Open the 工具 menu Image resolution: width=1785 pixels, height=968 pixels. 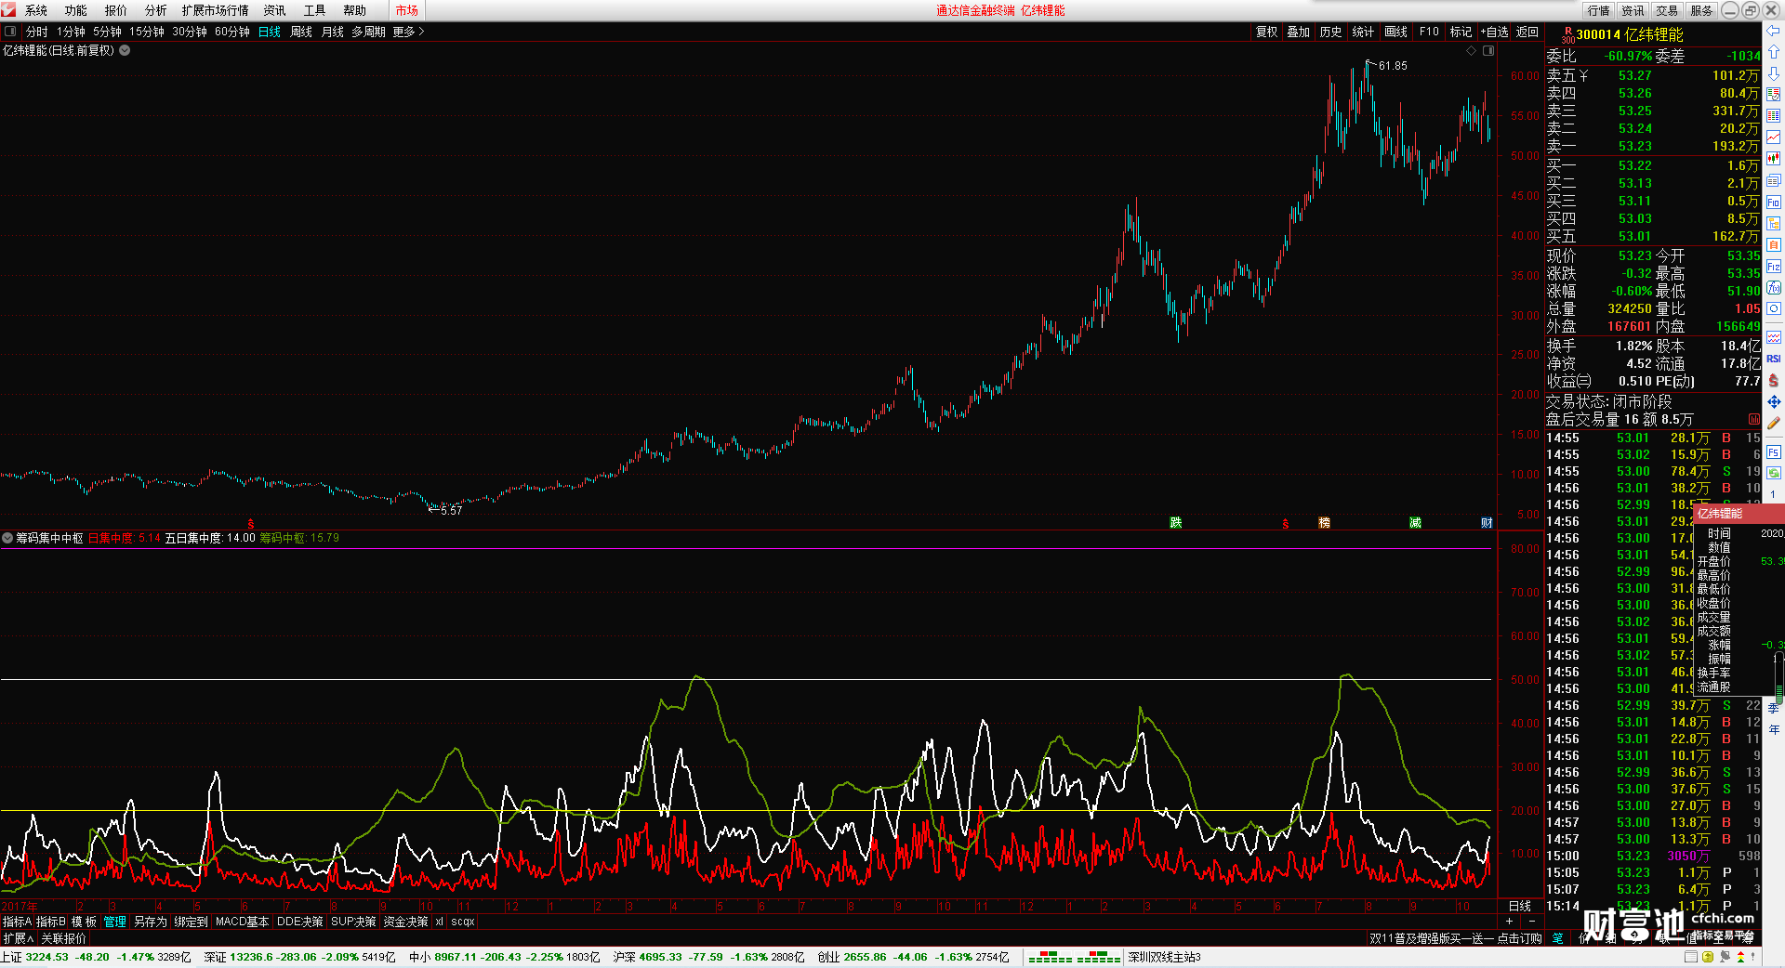pos(315,10)
